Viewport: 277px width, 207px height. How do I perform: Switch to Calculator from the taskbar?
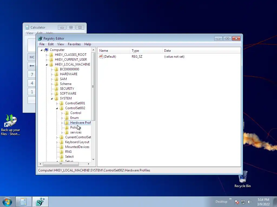pyautogui.click(x=23, y=202)
